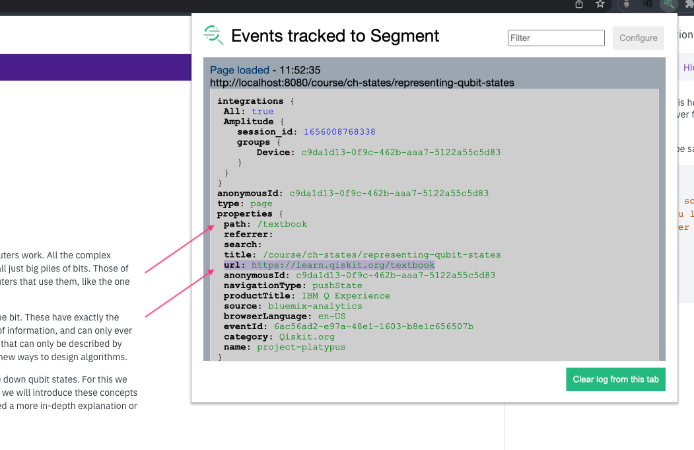
Task: Select the Device UUID value under groups
Action: [x=401, y=153]
